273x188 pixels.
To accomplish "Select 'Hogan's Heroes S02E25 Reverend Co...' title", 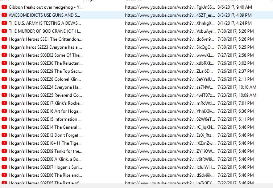I will tap(45, 95).
